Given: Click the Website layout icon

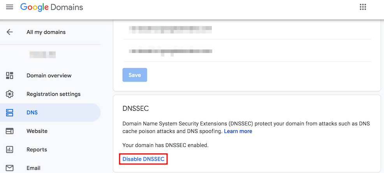Looking at the screenshot, I should [10, 131].
